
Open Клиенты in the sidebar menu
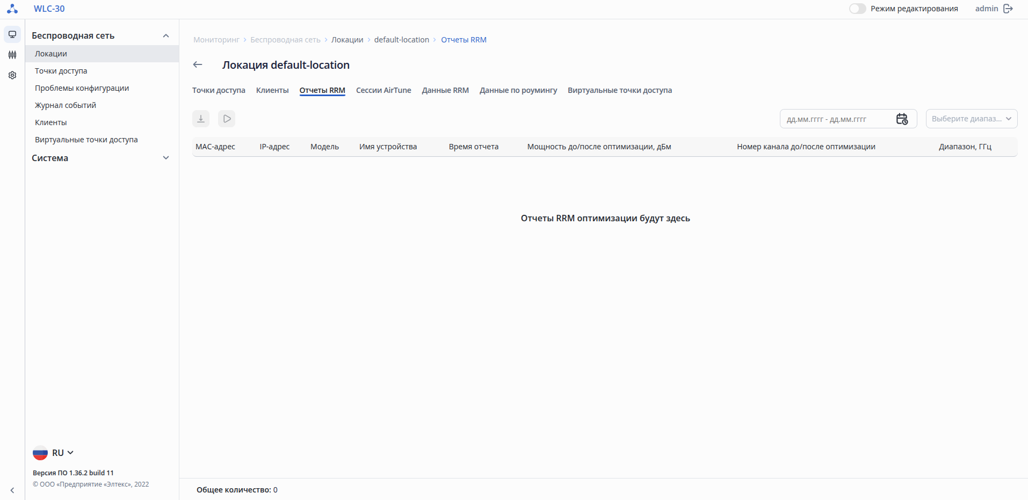(x=102, y=122)
